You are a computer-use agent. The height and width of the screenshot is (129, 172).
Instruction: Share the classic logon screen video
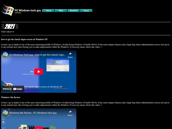70,55
